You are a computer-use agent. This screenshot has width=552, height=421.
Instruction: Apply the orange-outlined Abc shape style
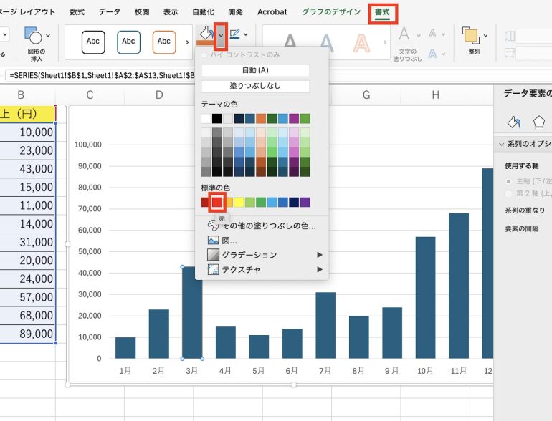(x=164, y=42)
